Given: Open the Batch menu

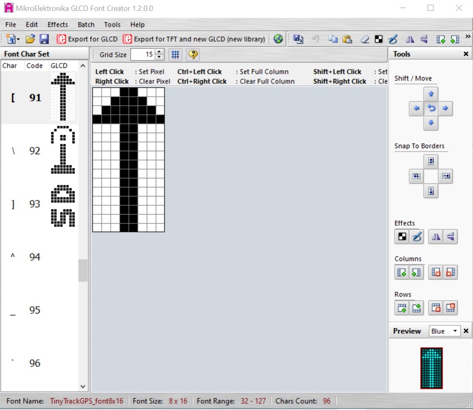Looking at the screenshot, I should [86, 25].
